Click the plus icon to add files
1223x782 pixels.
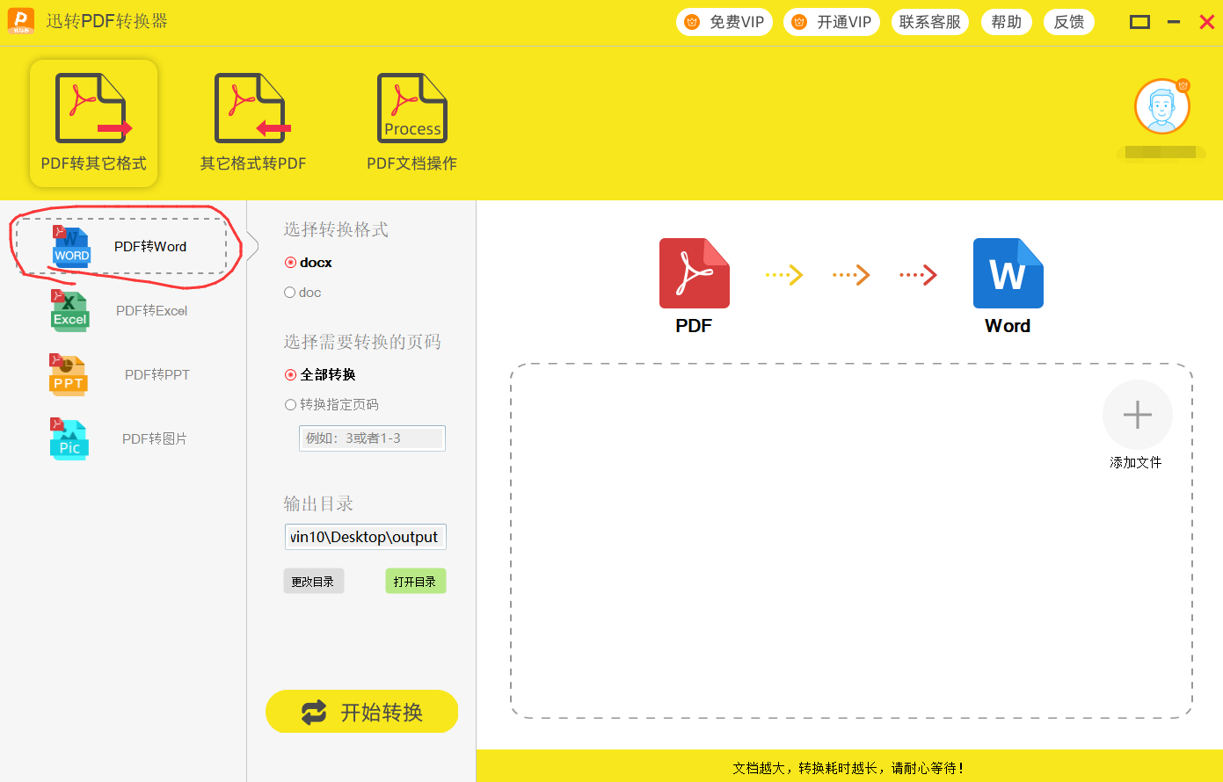click(x=1137, y=415)
